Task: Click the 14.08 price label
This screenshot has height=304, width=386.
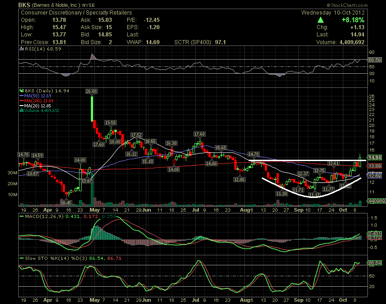Action: [173, 169]
